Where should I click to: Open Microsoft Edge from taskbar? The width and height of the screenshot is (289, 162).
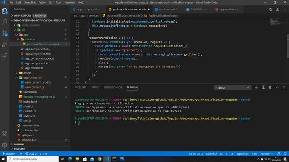[70, 159]
